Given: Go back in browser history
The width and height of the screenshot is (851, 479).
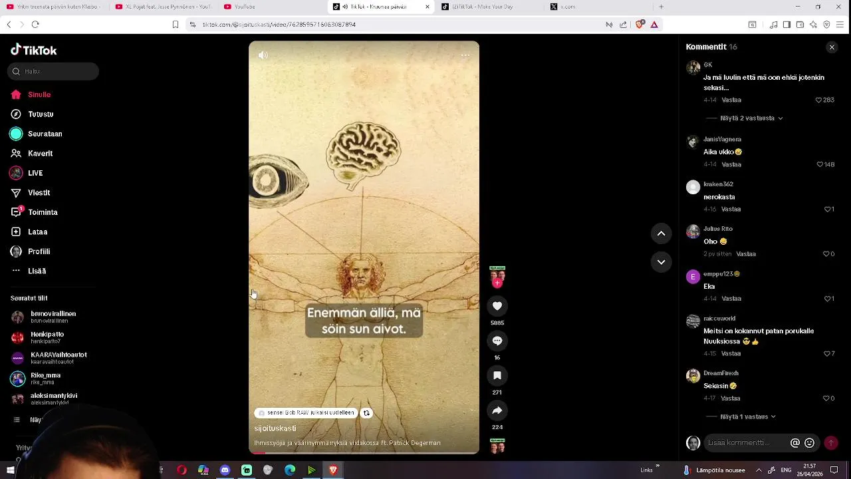Looking at the screenshot, I should pos(9,25).
